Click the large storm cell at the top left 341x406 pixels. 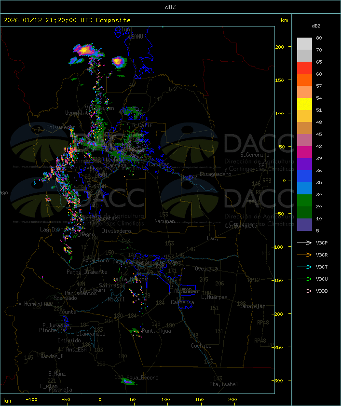point(86,51)
